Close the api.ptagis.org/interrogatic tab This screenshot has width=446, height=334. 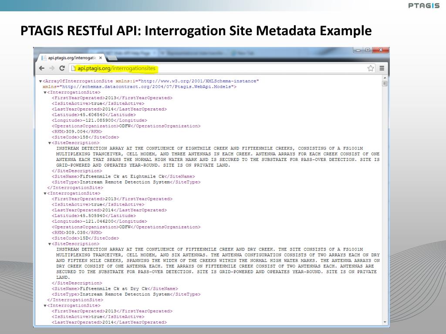tap(101, 58)
